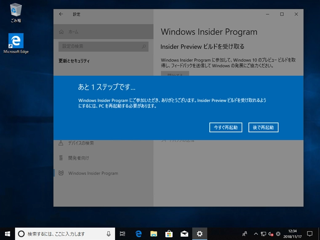The width and height of the screenshot is (320, 240).
Task: Click the Cortana circle icon in the taskbar
Action: [x=21, y=234]
